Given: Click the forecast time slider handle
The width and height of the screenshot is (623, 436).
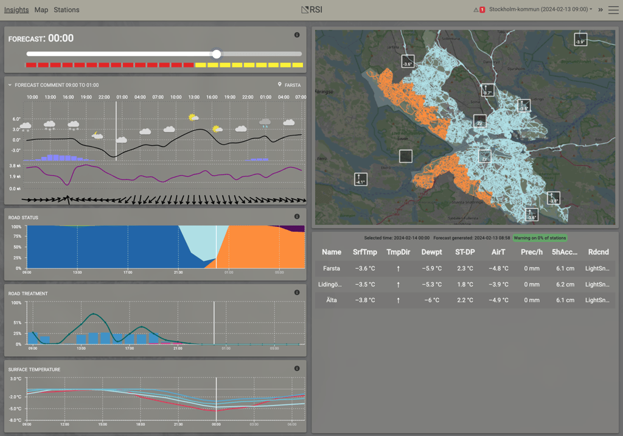Looking at the screenshot, I should pyautogui.click(x=217, y=54).
